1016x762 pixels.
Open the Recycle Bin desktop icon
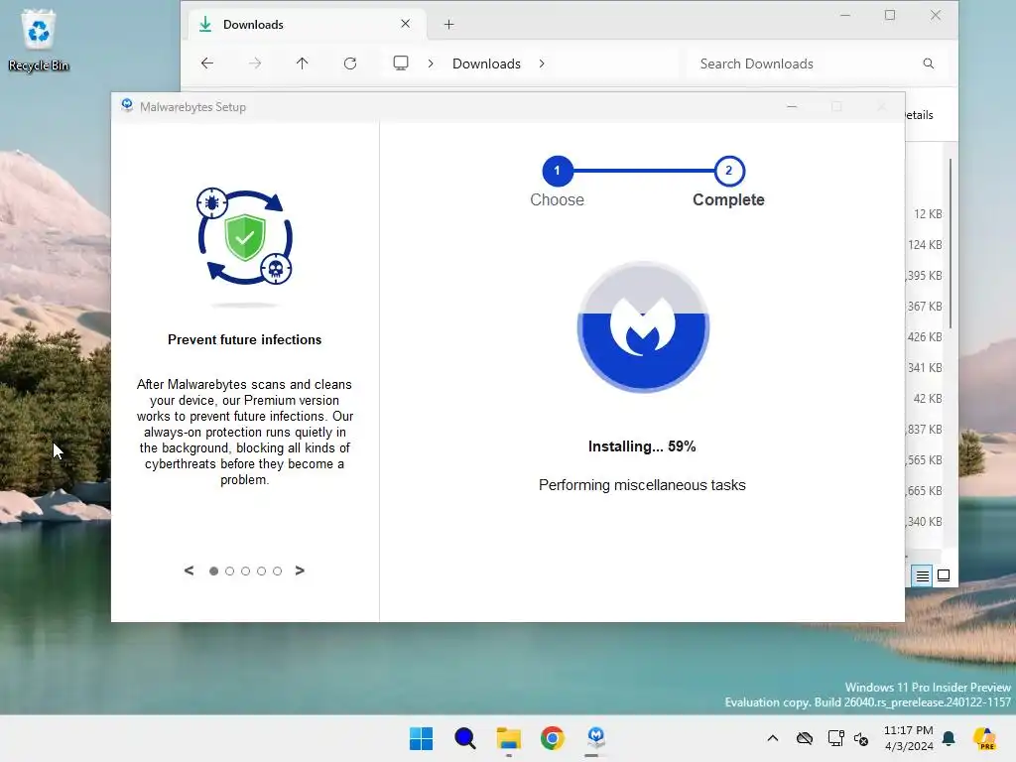[39, 40]
